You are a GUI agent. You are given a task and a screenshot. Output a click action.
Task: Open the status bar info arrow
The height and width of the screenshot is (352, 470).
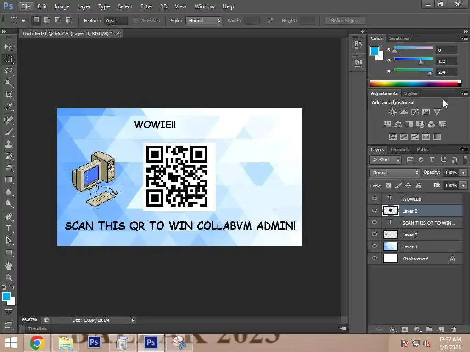pos(133,320)
